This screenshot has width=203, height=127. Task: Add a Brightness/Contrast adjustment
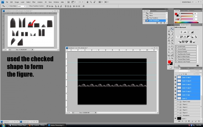click(181, 32)
